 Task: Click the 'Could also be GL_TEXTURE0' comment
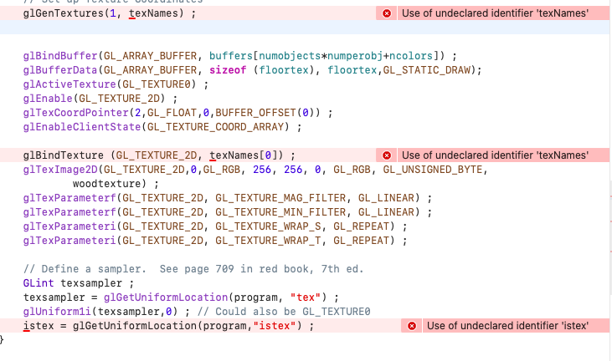click(284, 312)
